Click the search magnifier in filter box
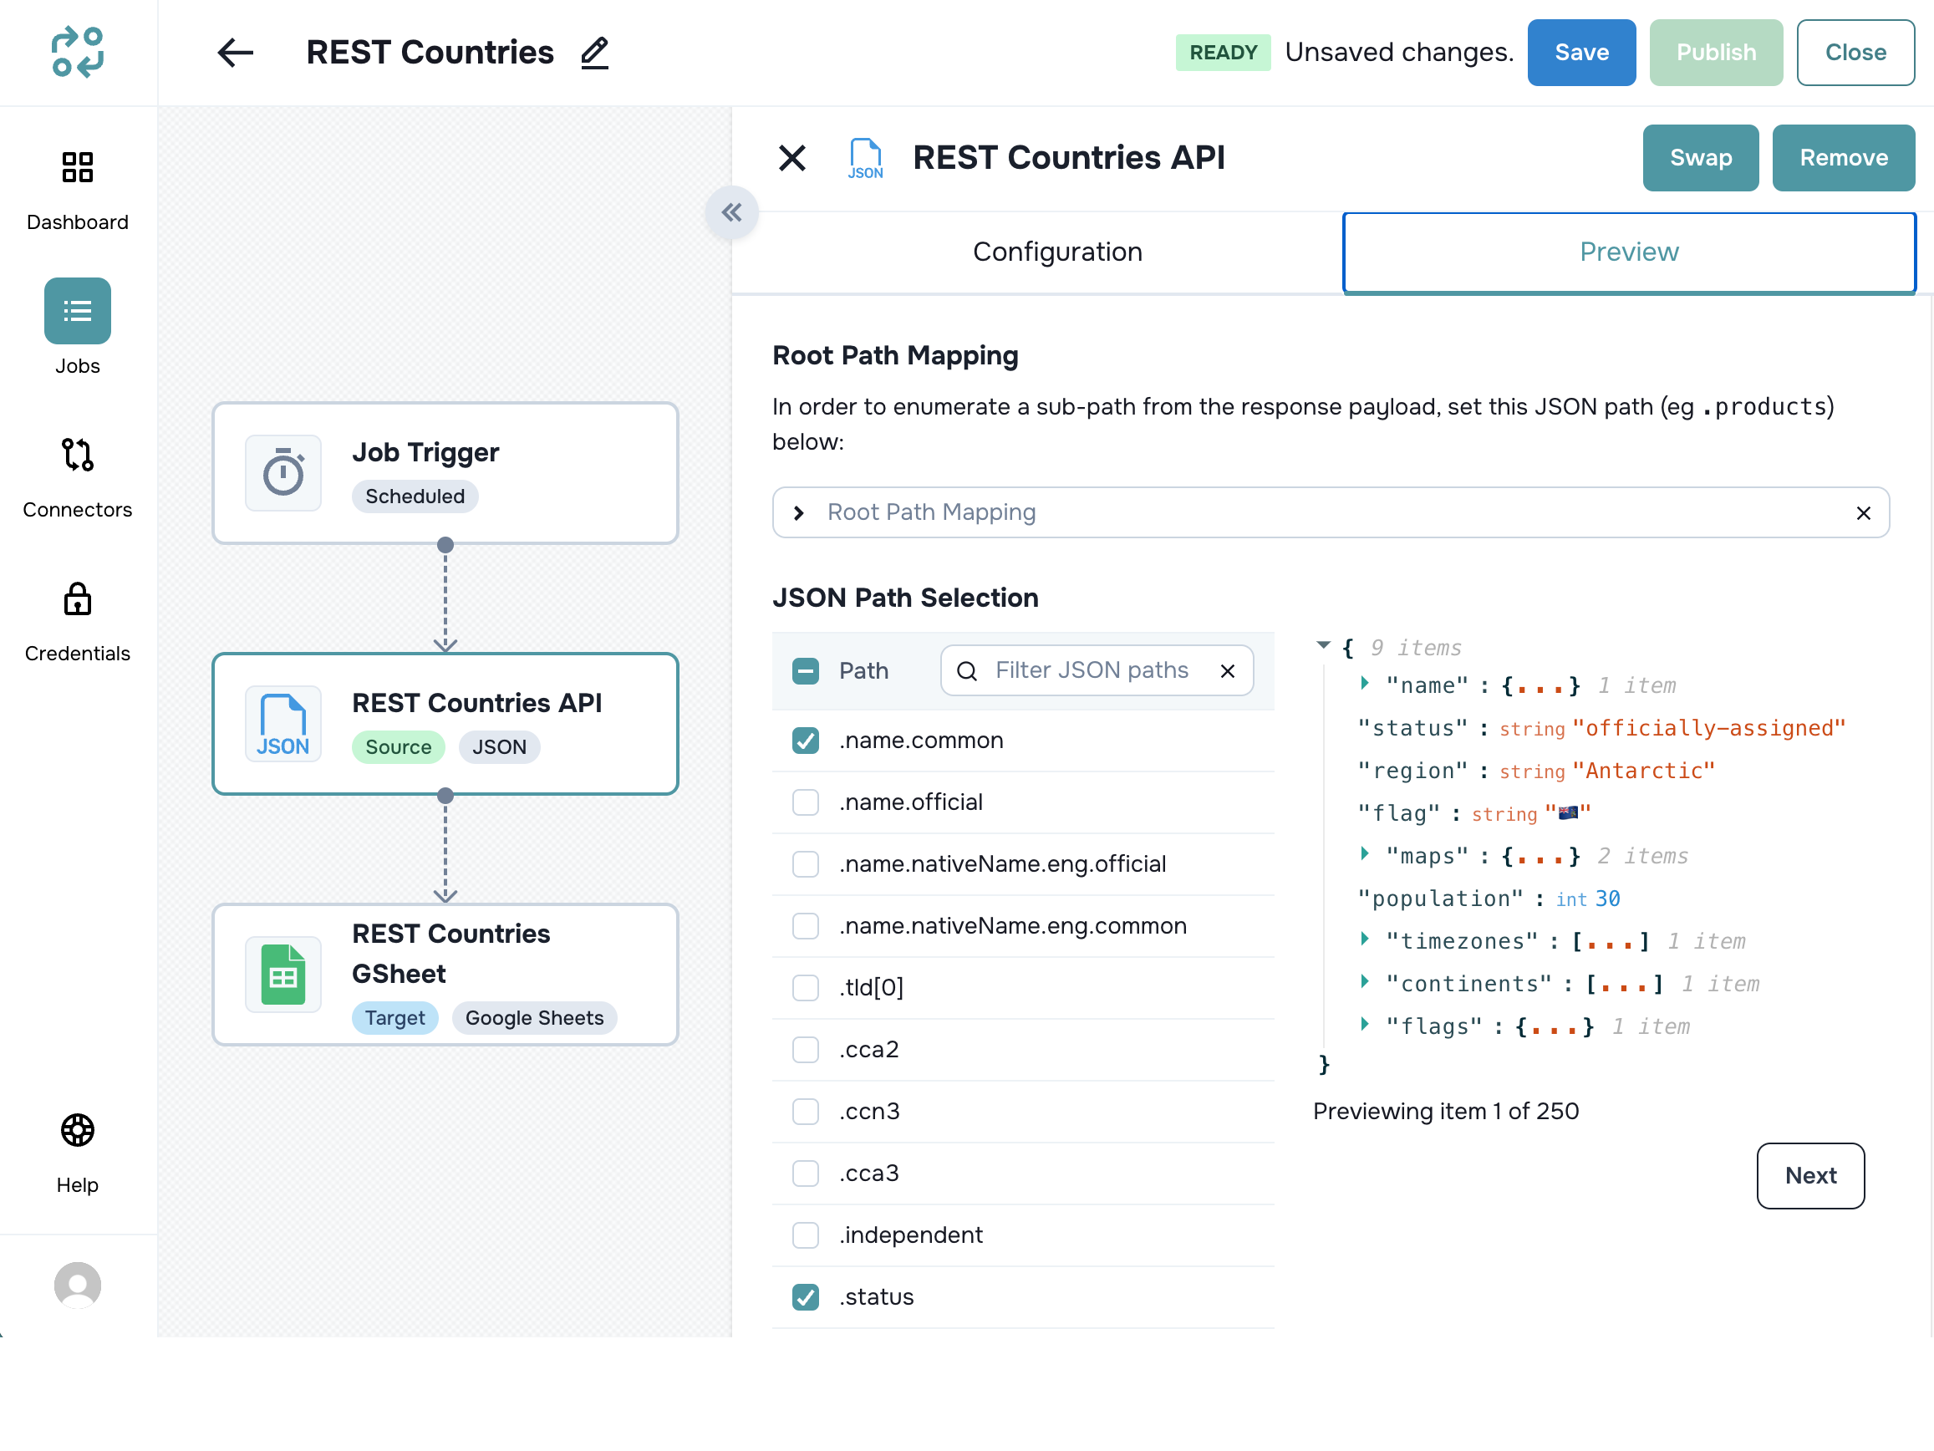 click(967, 671)
